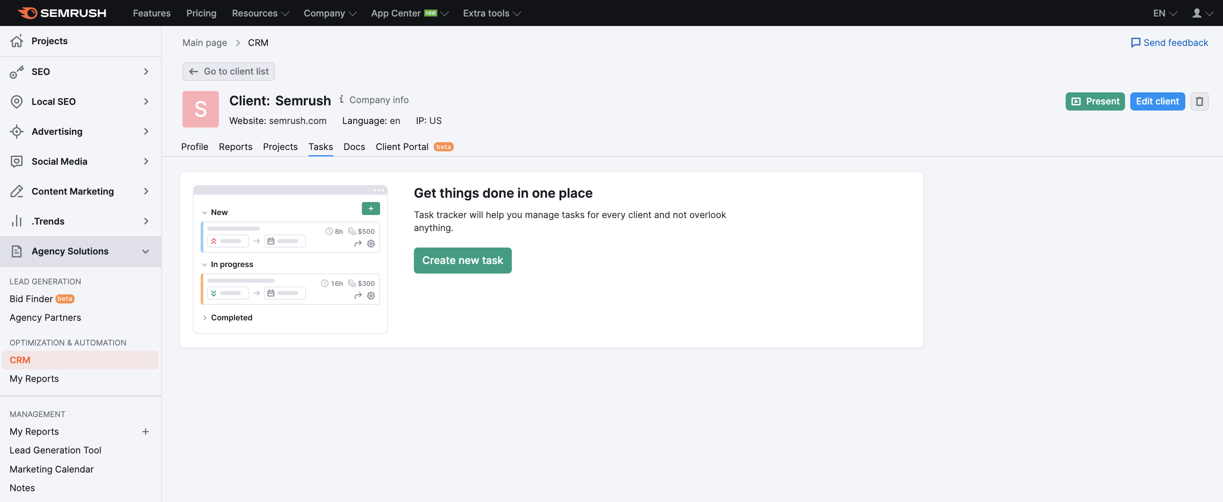
Task: Open the Company dropdown
Action: click(x=330, y=13)
